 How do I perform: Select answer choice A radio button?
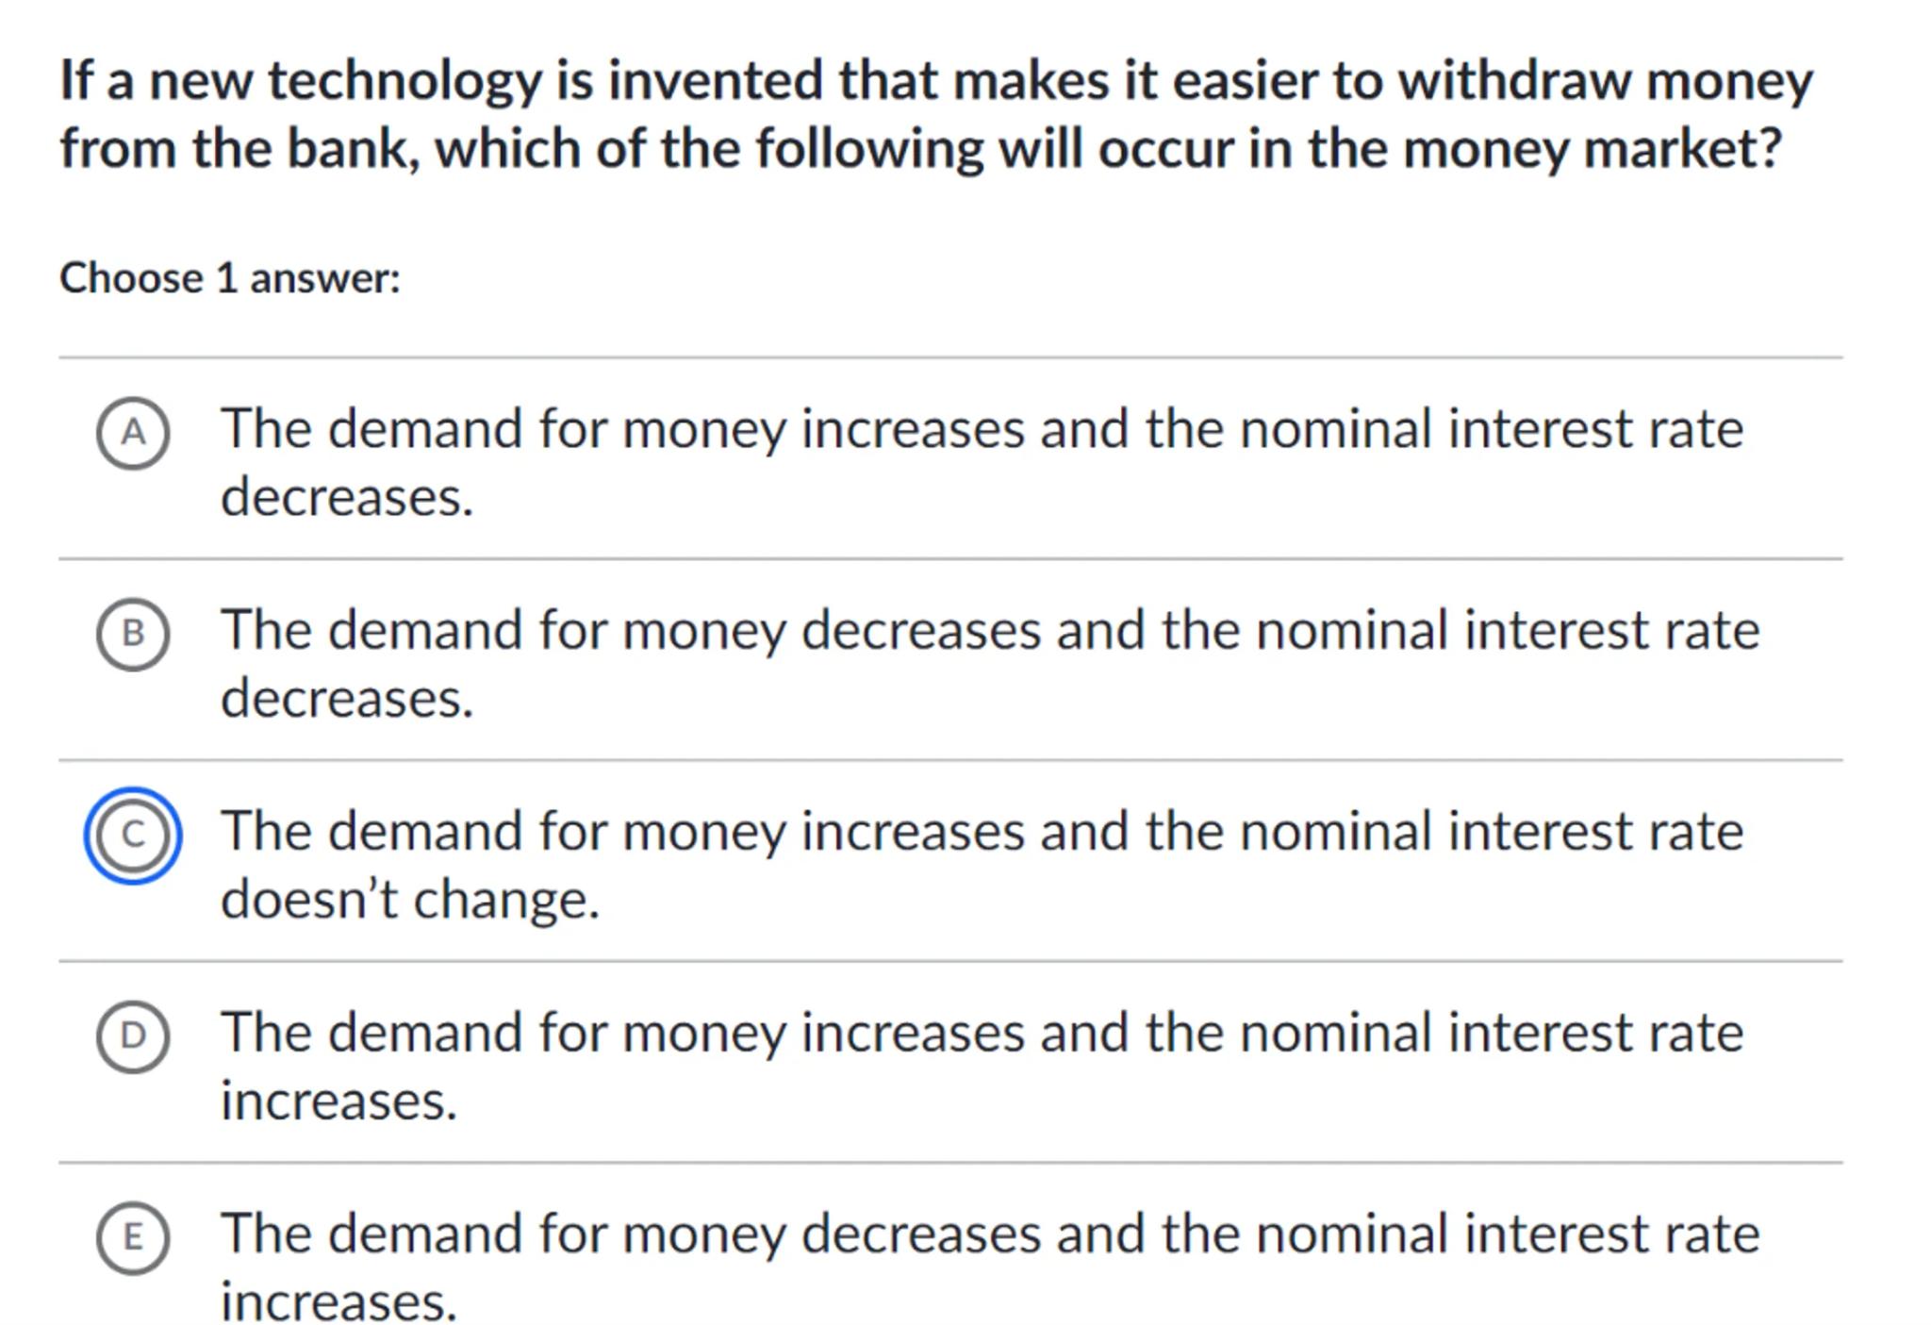133,433
